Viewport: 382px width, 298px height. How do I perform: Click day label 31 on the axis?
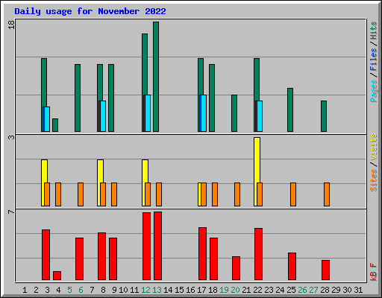click(358, 290)
